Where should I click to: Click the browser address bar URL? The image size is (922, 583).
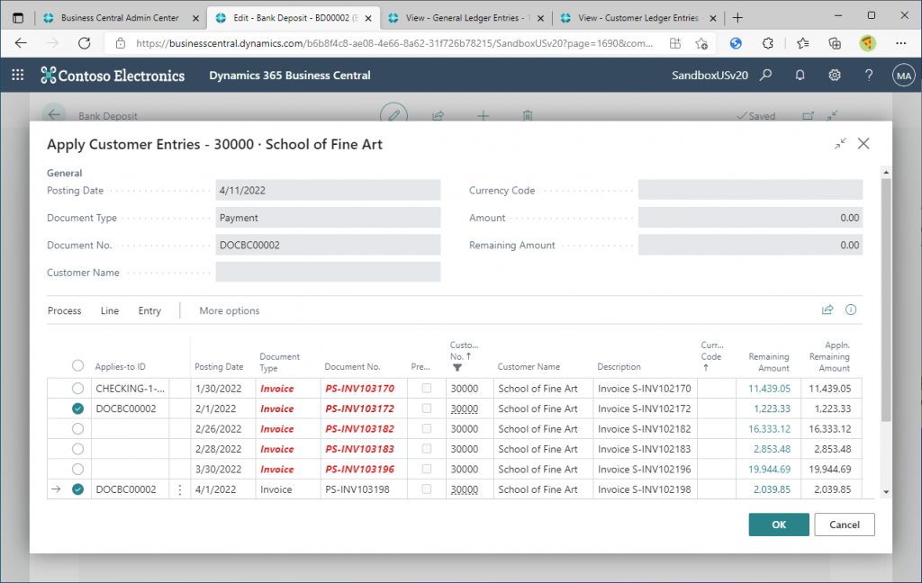pyautogui.click(x=394, y=43)
